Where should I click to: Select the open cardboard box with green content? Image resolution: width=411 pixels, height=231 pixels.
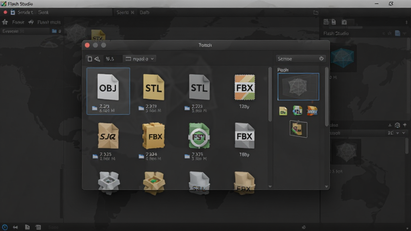click(154, 182)
